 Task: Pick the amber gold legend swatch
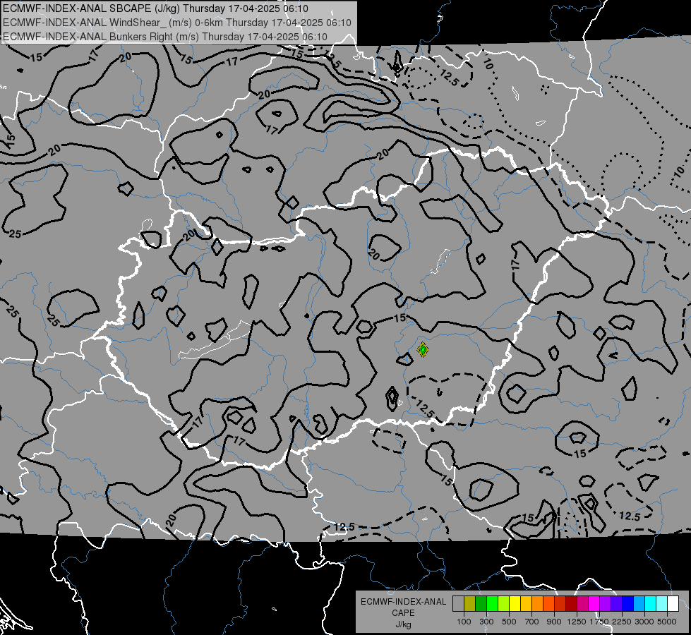tap(526, 604)
